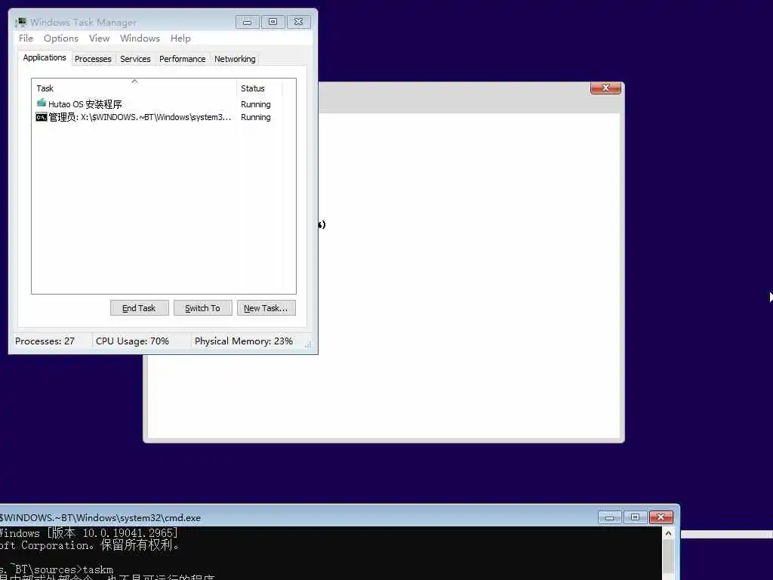773x580 pixels.
Task: Click the Hutao OS installer icon in the task list
Action: (x=42, y=103)
